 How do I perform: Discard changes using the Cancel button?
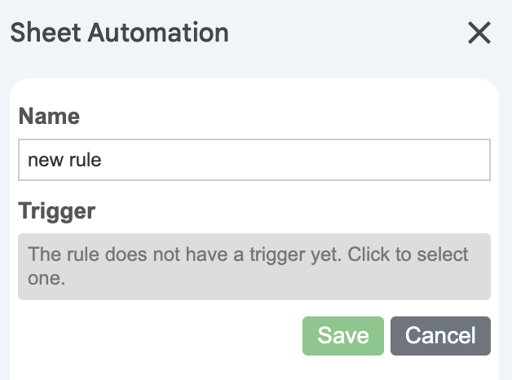(x=440, y=336)
